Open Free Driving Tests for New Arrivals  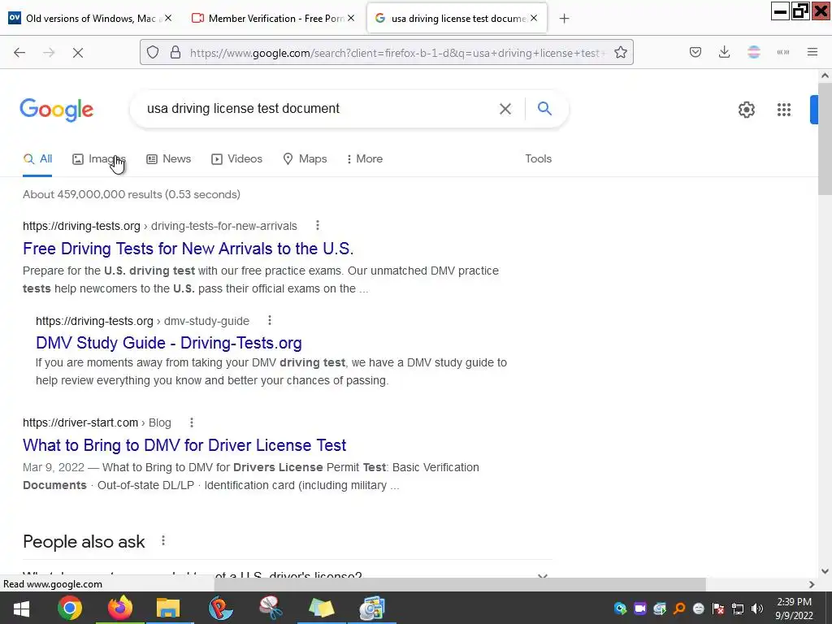click(188, 249)
